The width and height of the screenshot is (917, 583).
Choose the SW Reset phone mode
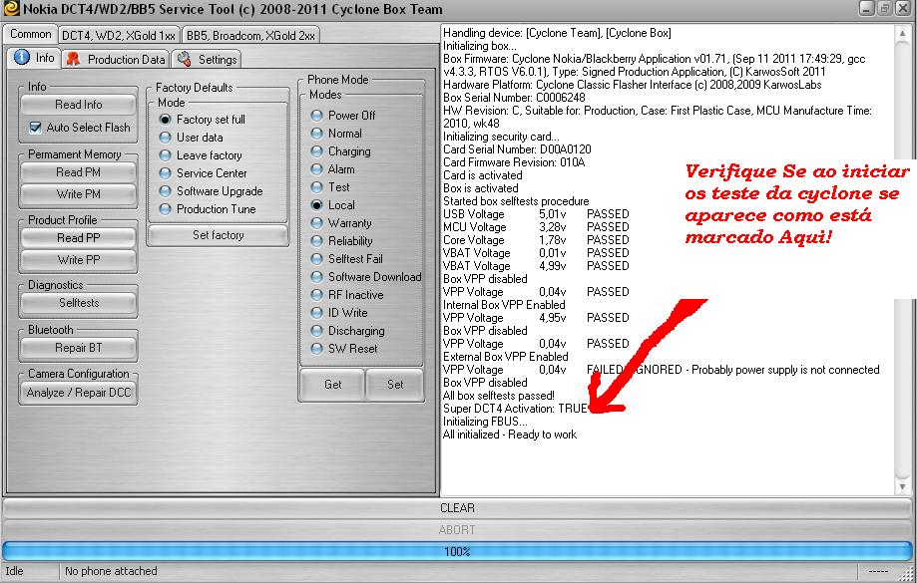tap(316, 349)
